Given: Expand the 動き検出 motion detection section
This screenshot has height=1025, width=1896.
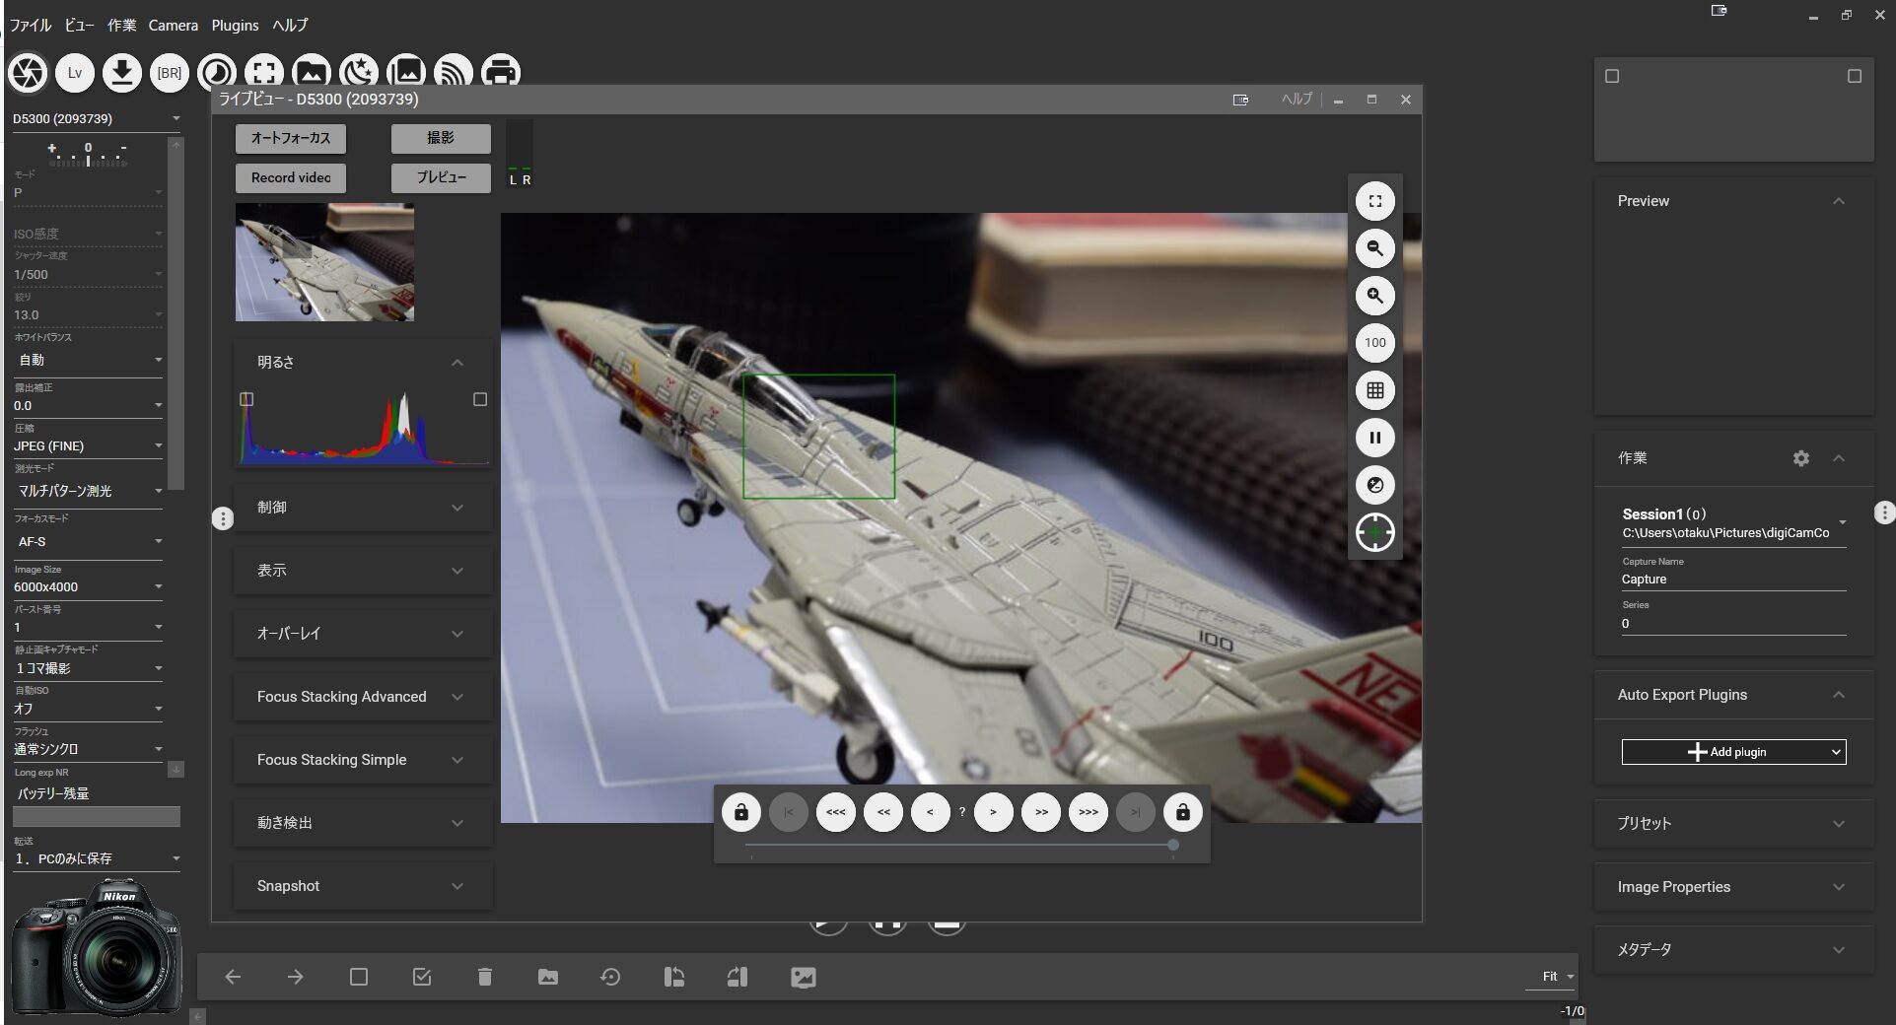Looking at the screenshot, I should click(363, 823).
